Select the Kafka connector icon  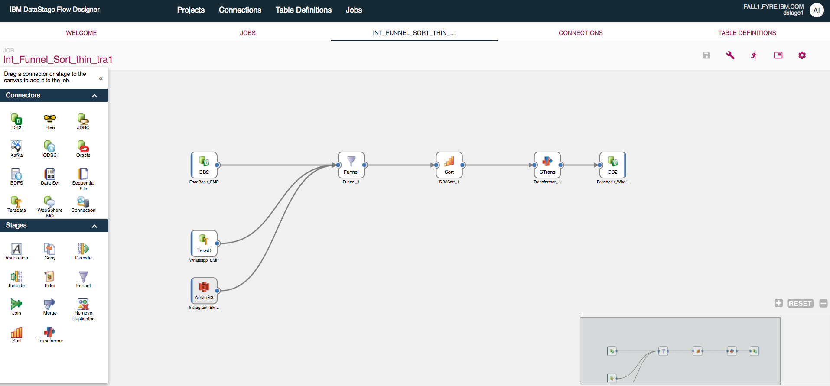[16, 147]
